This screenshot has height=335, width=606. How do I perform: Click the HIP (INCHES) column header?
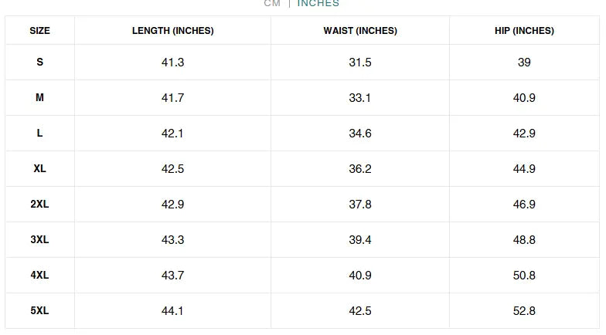(524, 31)
